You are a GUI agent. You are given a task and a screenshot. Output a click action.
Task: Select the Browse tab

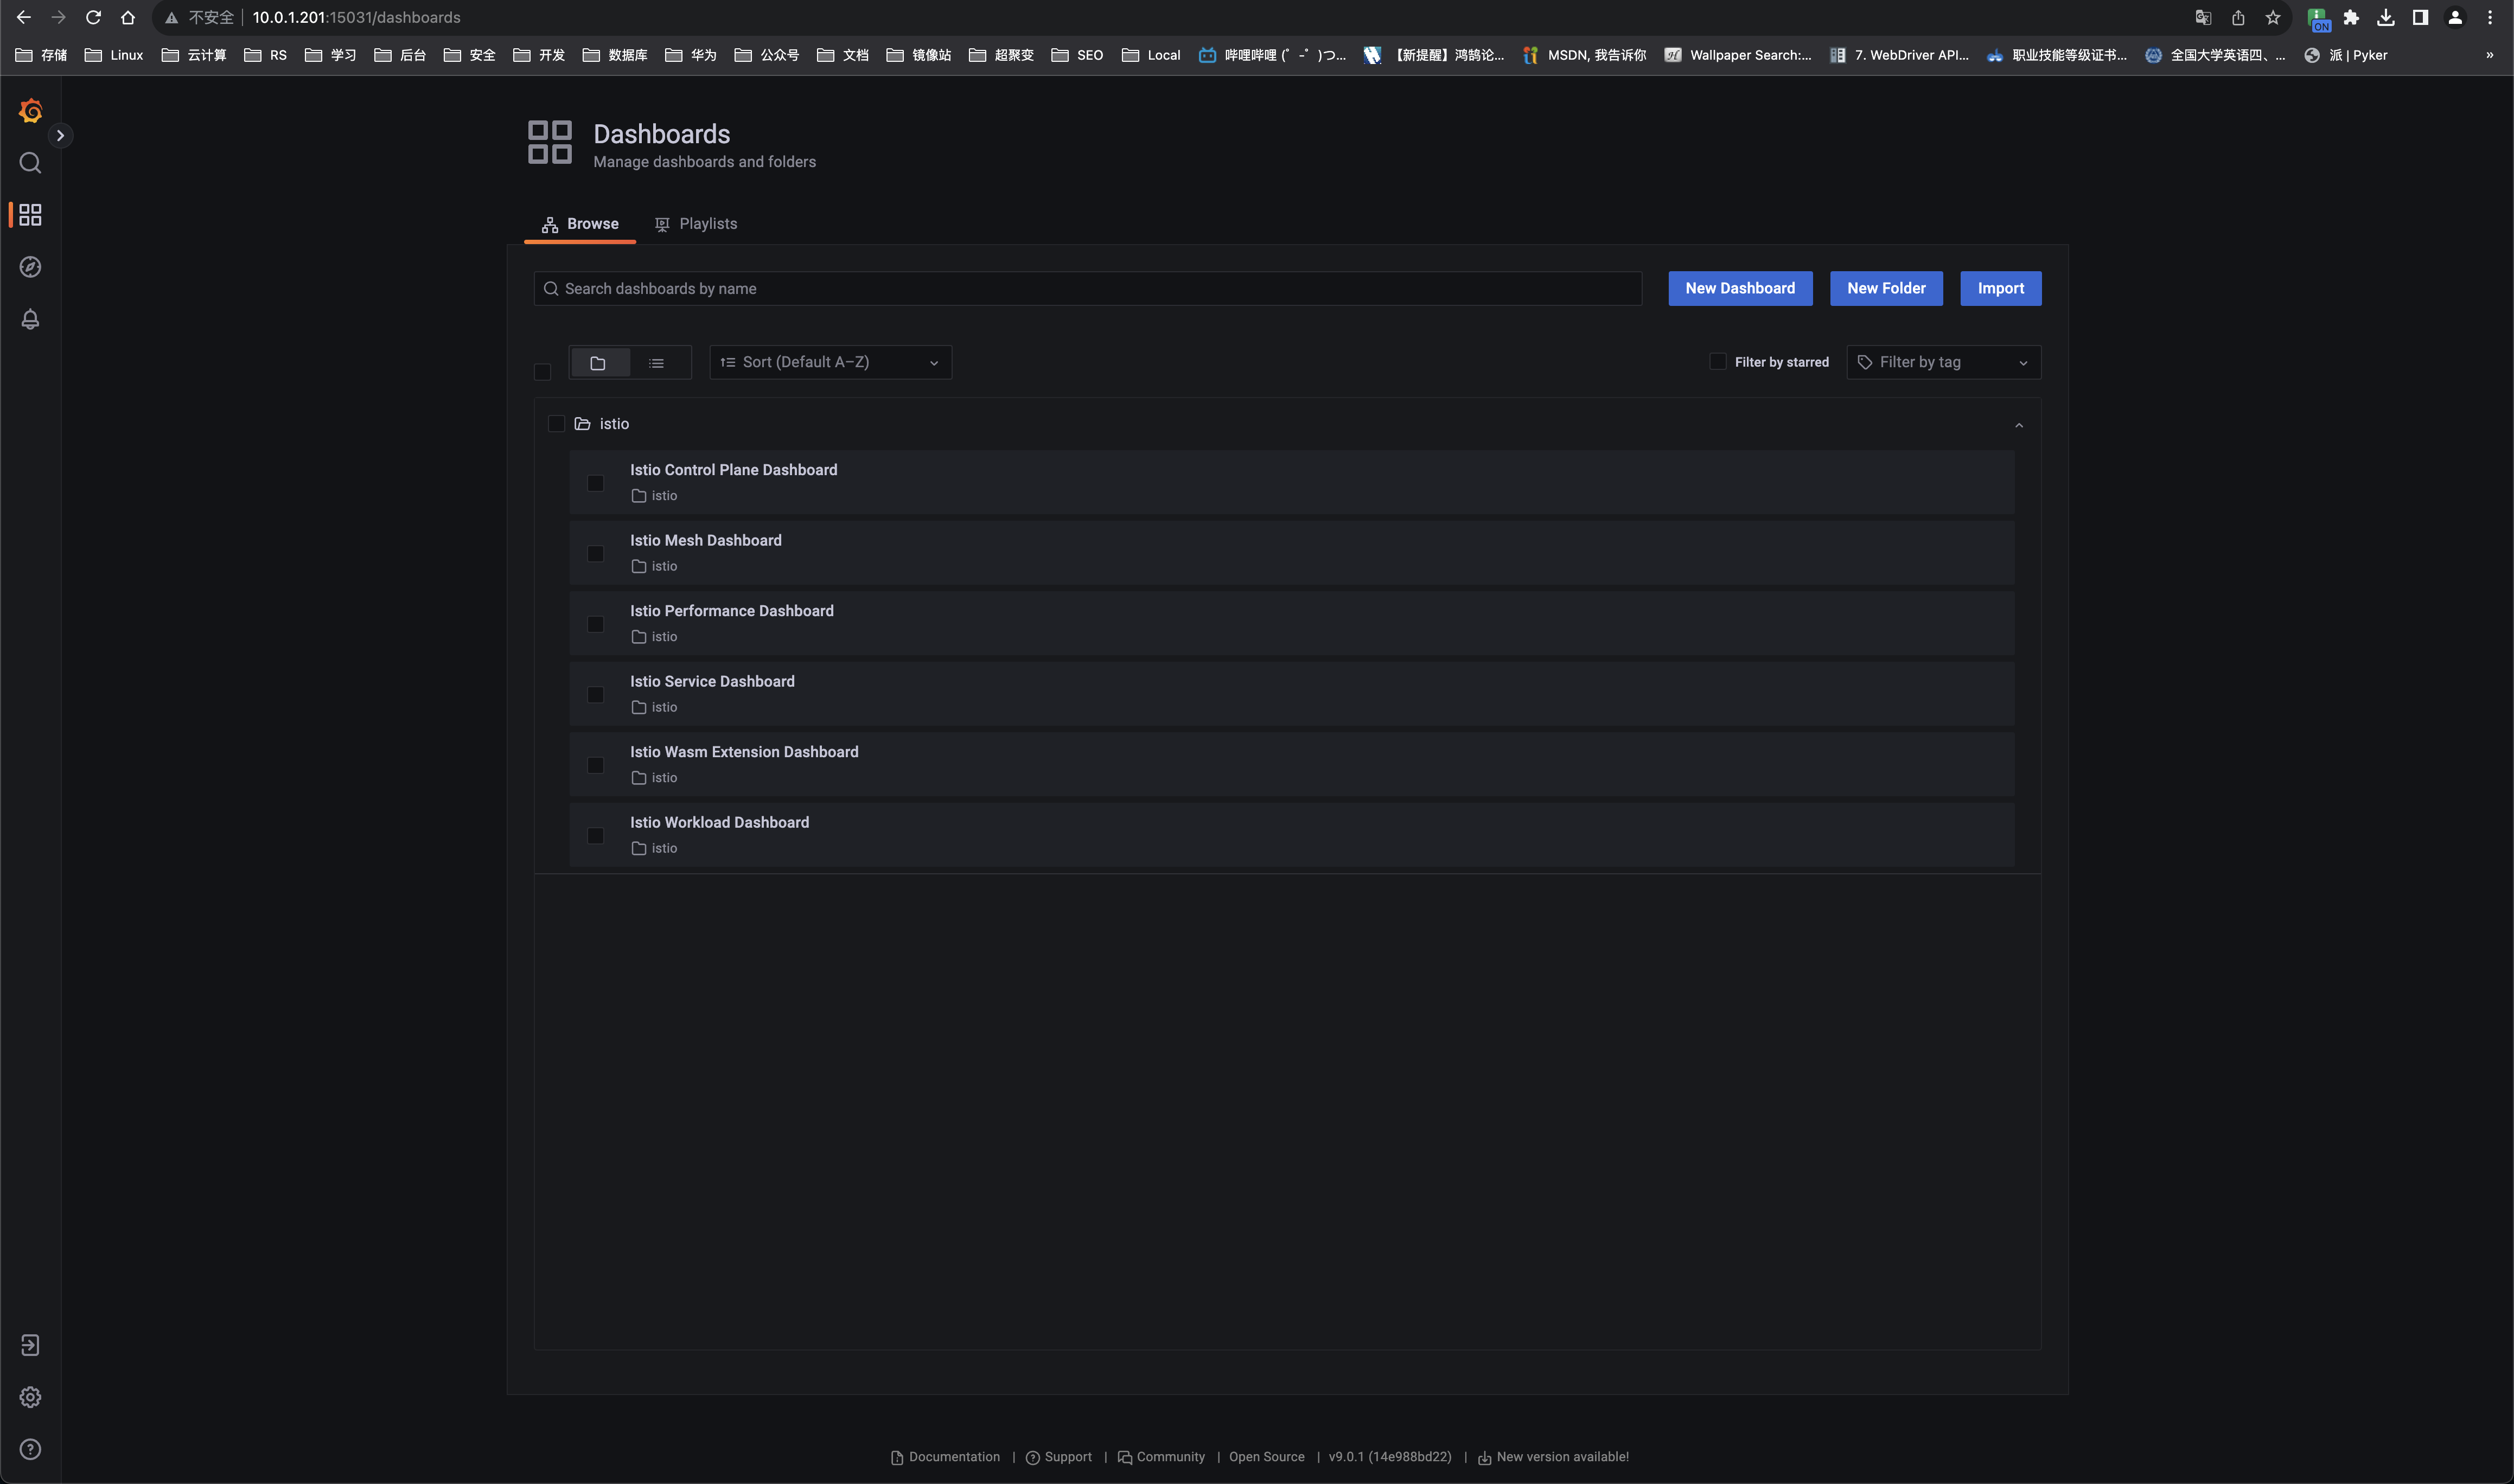click(580, 224)
